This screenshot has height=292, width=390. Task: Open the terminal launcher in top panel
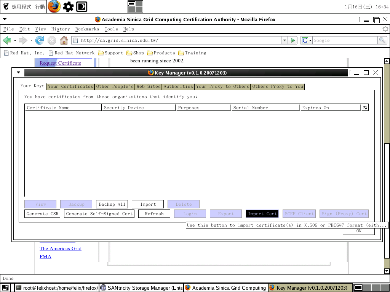click(82, 7)
